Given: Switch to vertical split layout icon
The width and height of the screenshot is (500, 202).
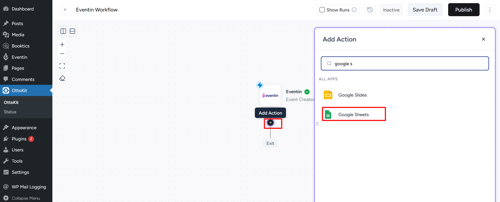Looking at the screenshot, I should [x=63, y=31].
